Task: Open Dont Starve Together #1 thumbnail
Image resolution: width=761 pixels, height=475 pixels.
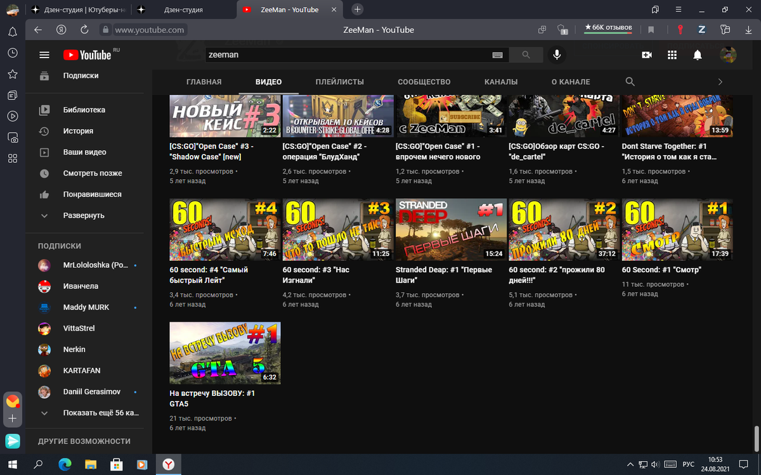Action: (x=677, y=117)
